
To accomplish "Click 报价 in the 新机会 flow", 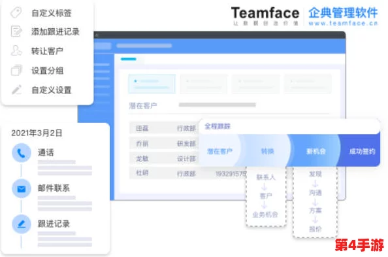I will pos(315,229).
